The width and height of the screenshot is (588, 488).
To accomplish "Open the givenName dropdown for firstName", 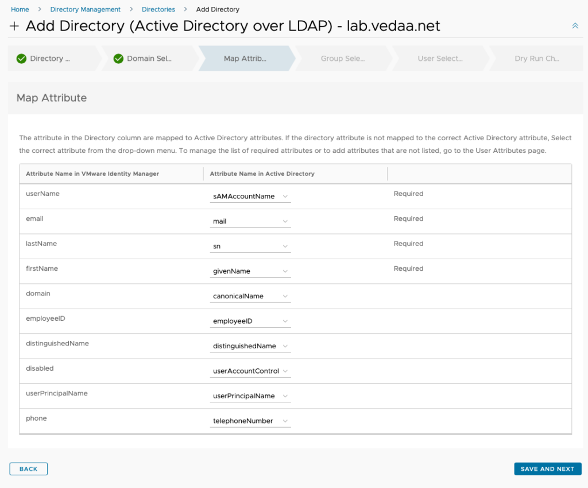I will 250,271.
